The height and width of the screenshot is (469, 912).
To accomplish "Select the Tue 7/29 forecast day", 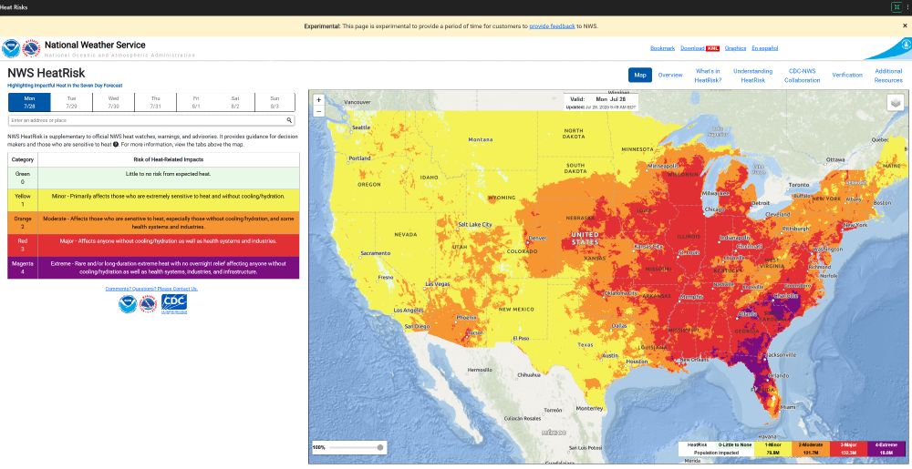I will pyautogui.click(x=71, y=102).
